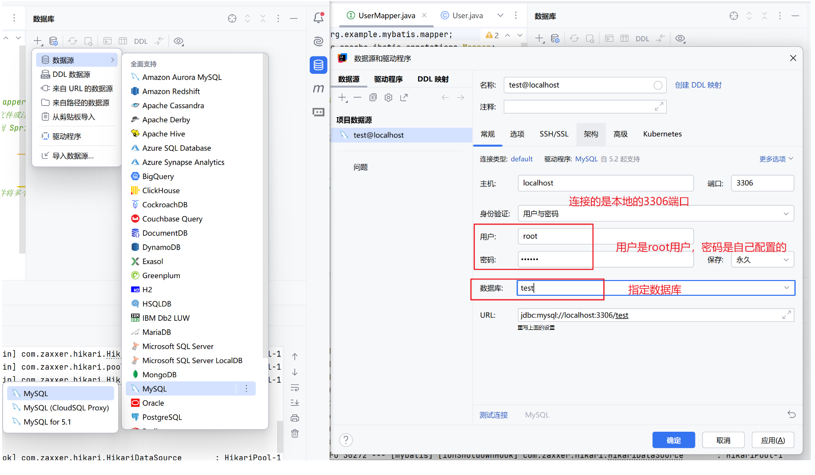
Task: Choose PostgreSQL from data source list
Action: click(x=190, y=417)
